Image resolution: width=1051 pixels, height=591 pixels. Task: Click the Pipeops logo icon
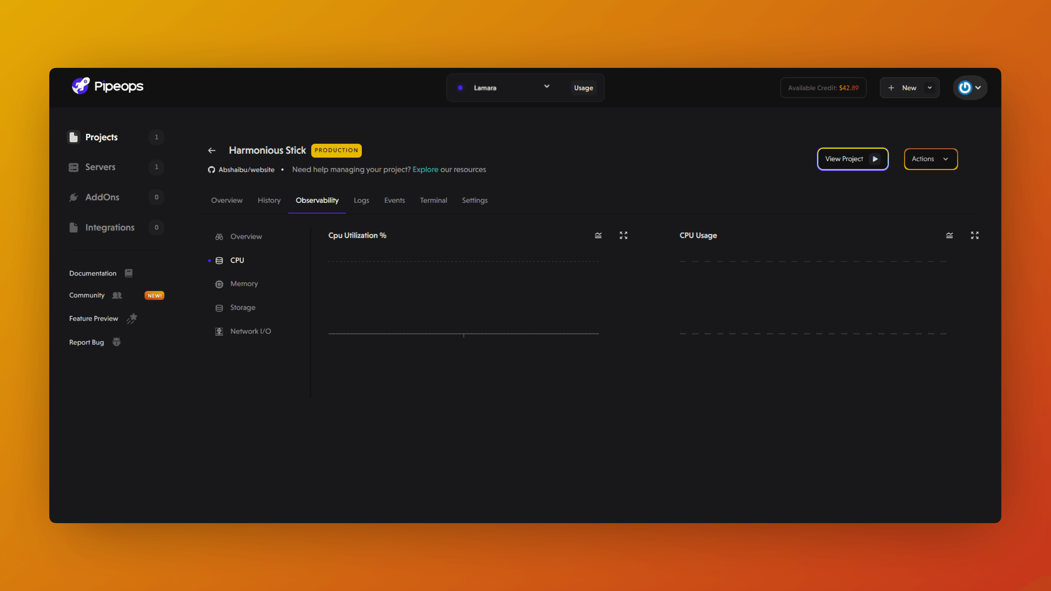(x=79, y=86)
